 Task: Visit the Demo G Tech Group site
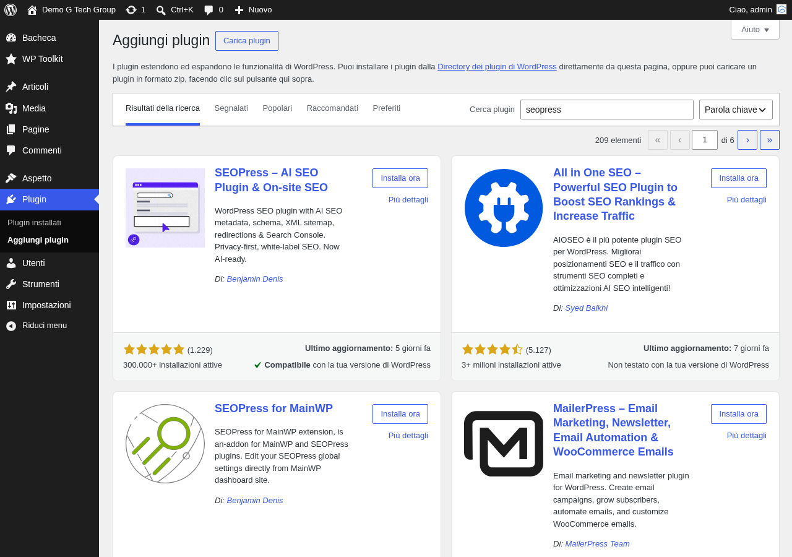(x=71, y=10)
